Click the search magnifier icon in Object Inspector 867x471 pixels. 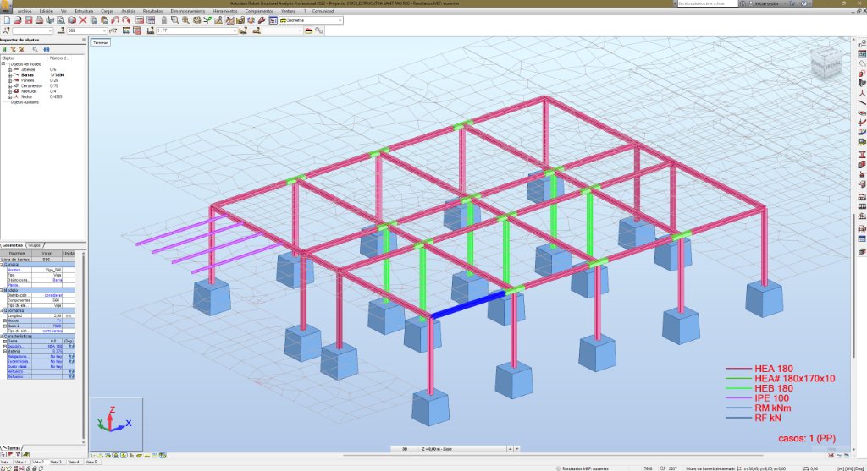(x=35, y=50)
